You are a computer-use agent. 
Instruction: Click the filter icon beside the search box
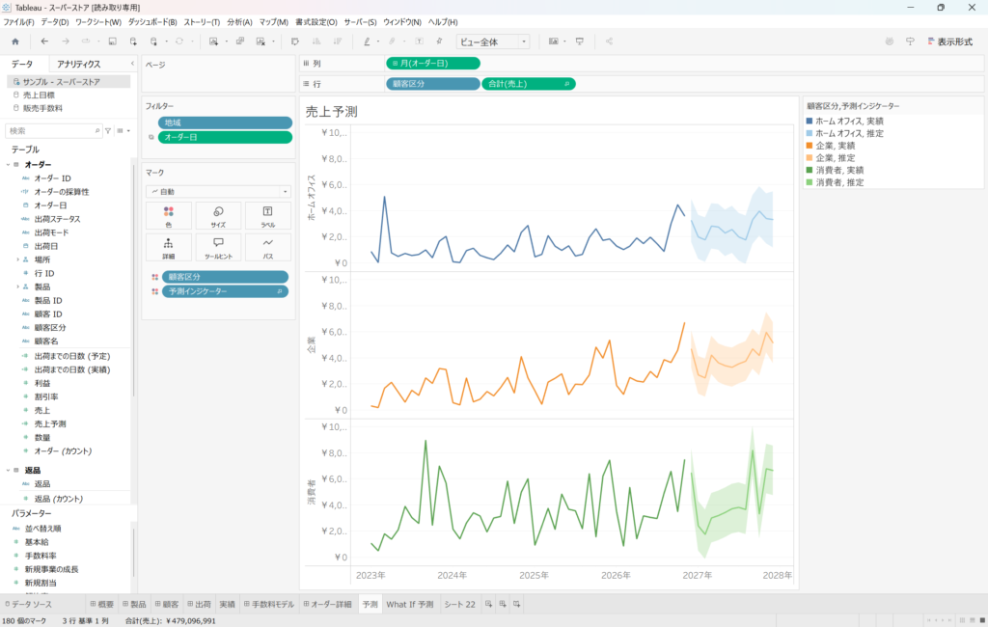(x=108, y=130)
